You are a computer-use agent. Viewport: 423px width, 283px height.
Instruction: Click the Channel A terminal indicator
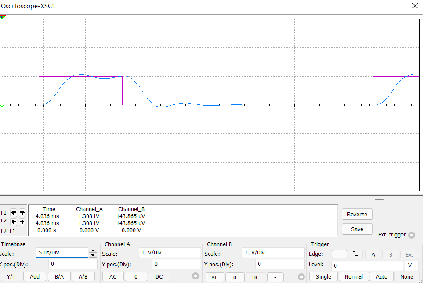(195, 276)
